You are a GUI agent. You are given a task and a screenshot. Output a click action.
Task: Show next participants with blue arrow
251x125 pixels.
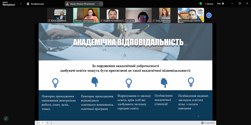(x=209, y=15)
